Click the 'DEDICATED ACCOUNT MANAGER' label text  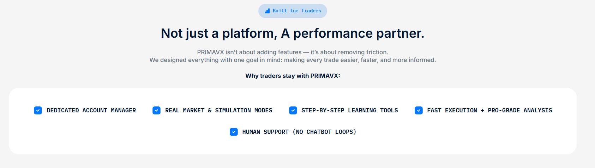point(91,111)
